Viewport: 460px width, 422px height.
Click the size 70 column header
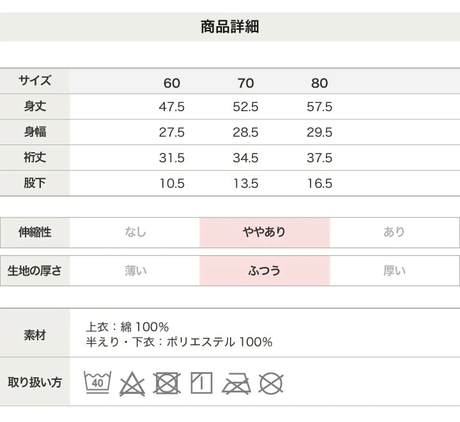[245, 83]
